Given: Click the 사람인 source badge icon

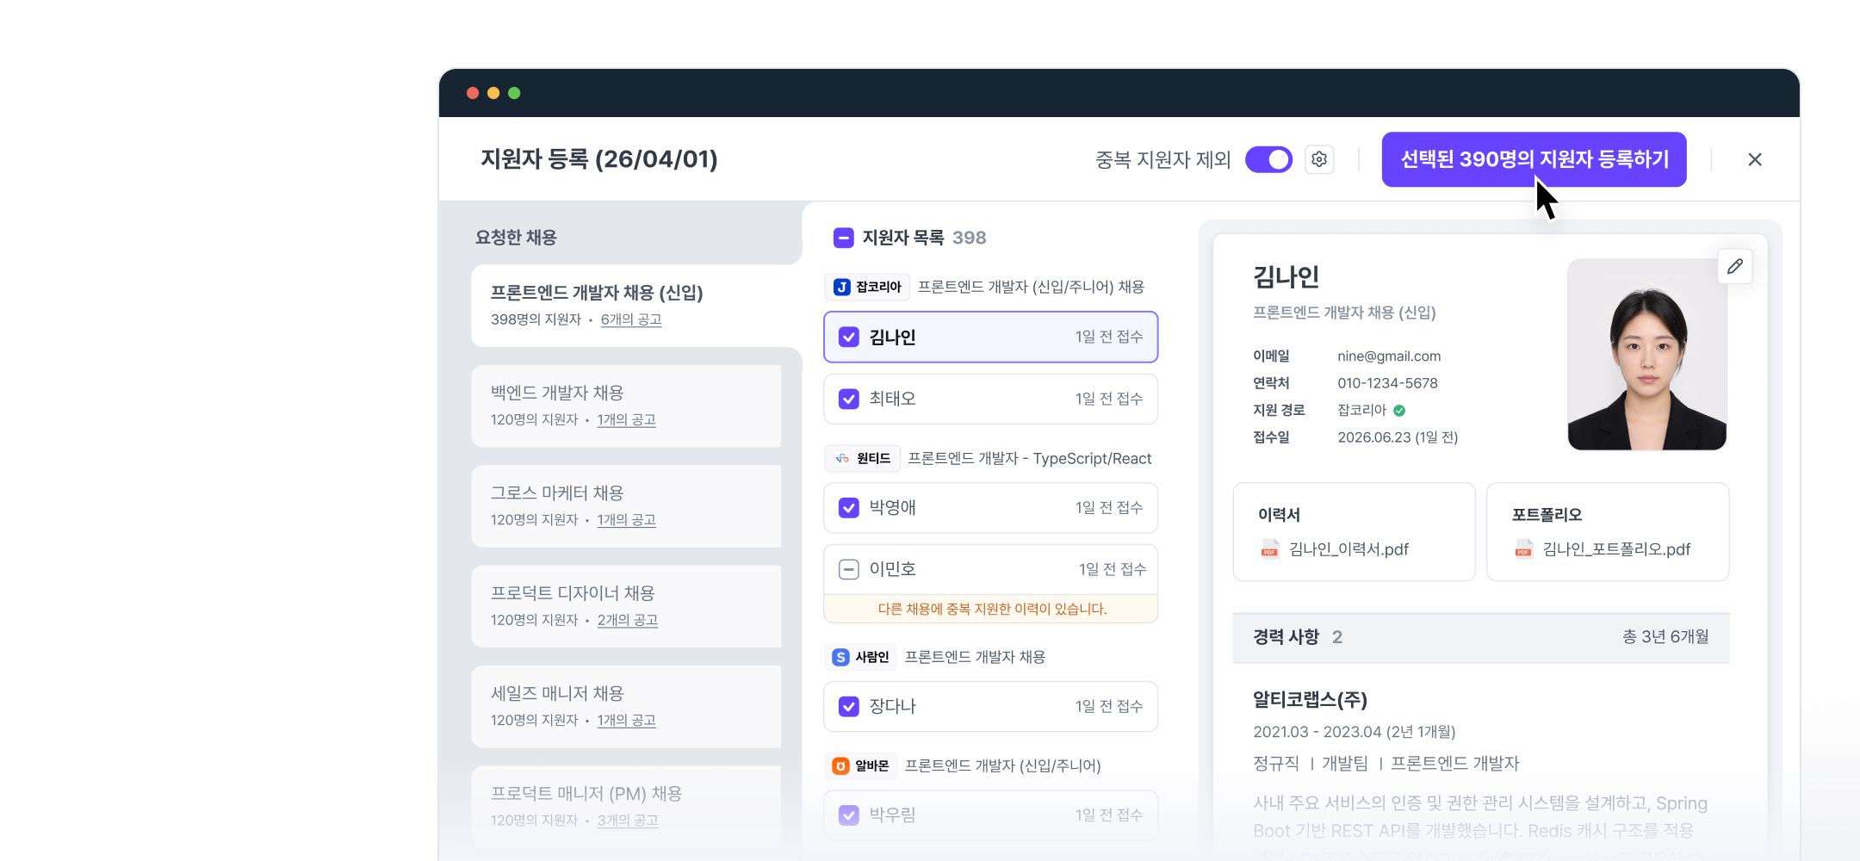Looking at the screenshot, I should 841,657.
